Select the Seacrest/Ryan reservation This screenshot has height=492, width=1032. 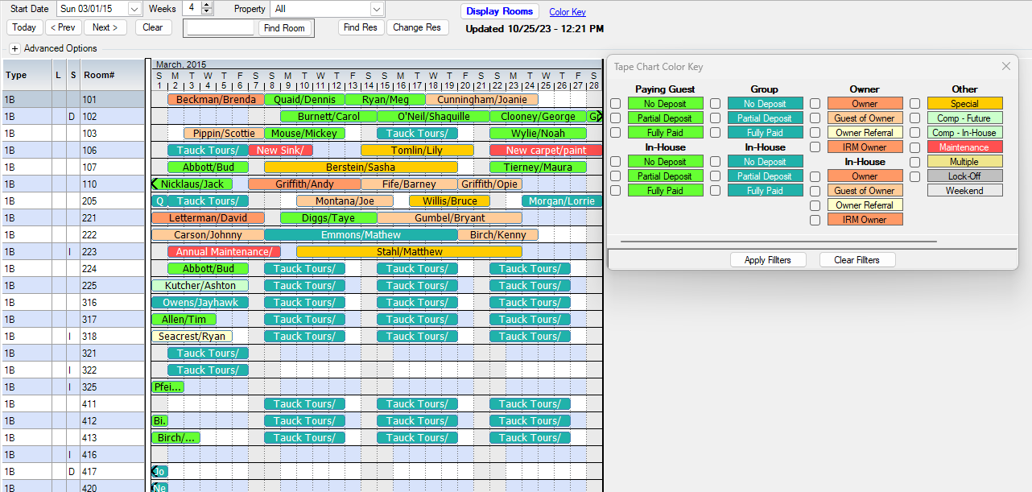(x=192, y=337)
